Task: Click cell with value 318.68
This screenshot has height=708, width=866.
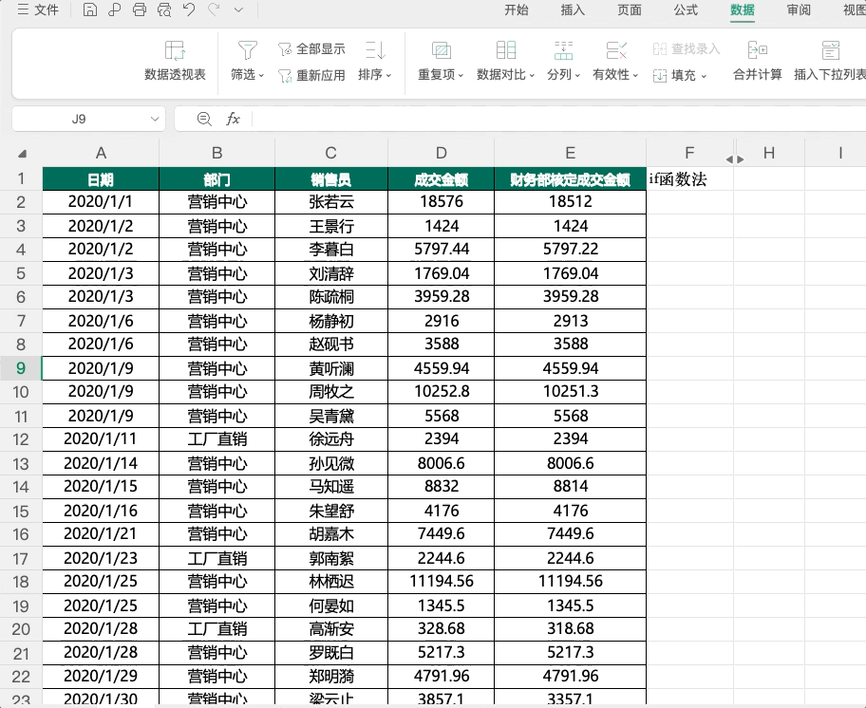Action: click(570, 629)
